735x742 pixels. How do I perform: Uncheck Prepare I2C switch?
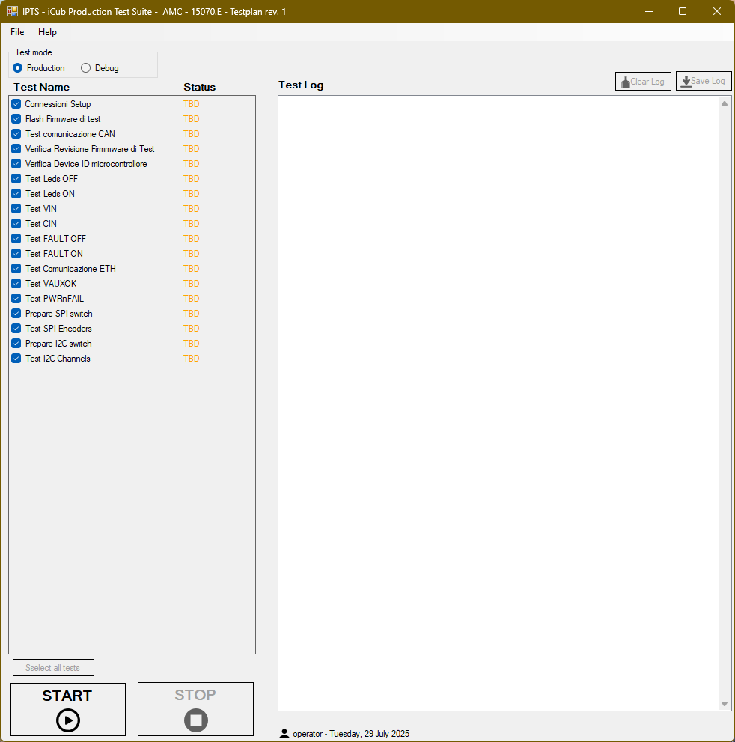[x=16, y=344]
